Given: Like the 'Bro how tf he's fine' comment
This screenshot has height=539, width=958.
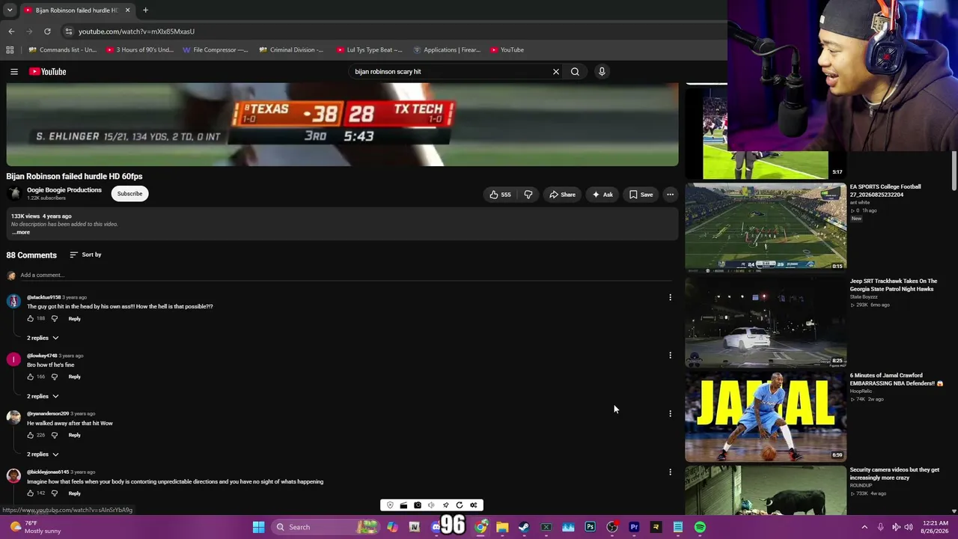Looking at the screenshot, I should (31, 377).
